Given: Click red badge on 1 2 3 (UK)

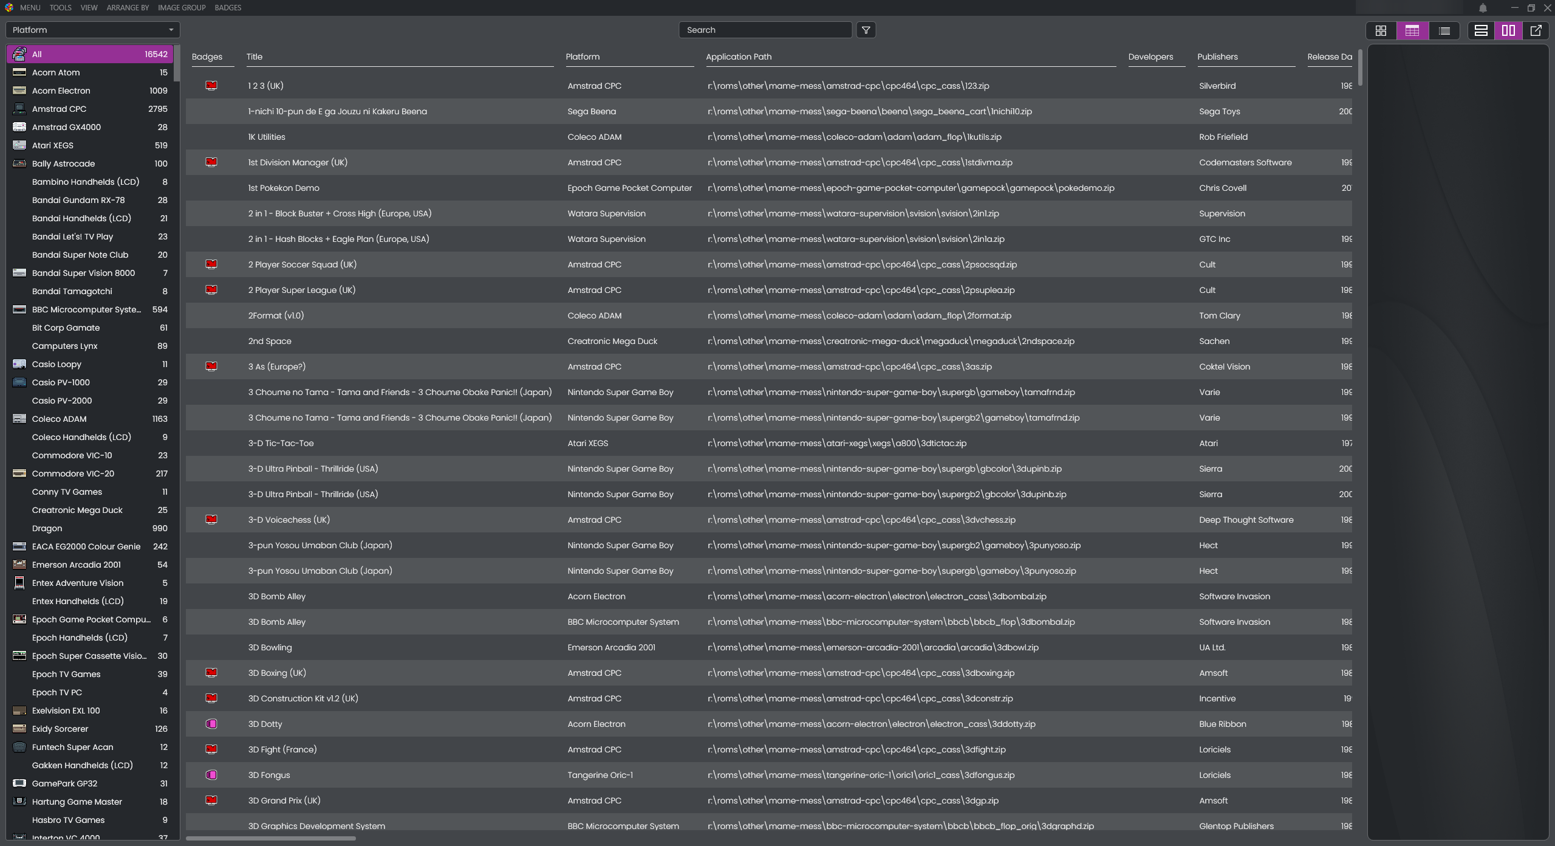Looking at the screenshot, I should pos(211,86).
